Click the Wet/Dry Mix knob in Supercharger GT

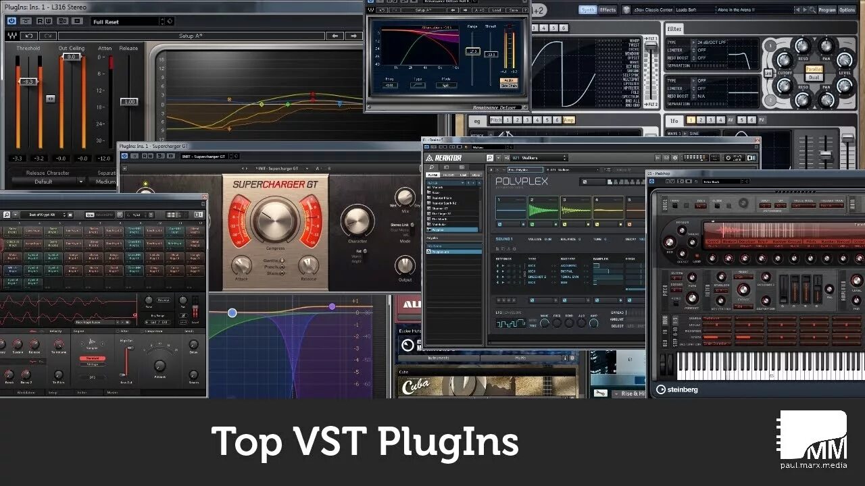click(405, 196)
